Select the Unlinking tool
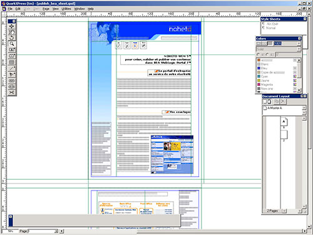 point(12,86)
